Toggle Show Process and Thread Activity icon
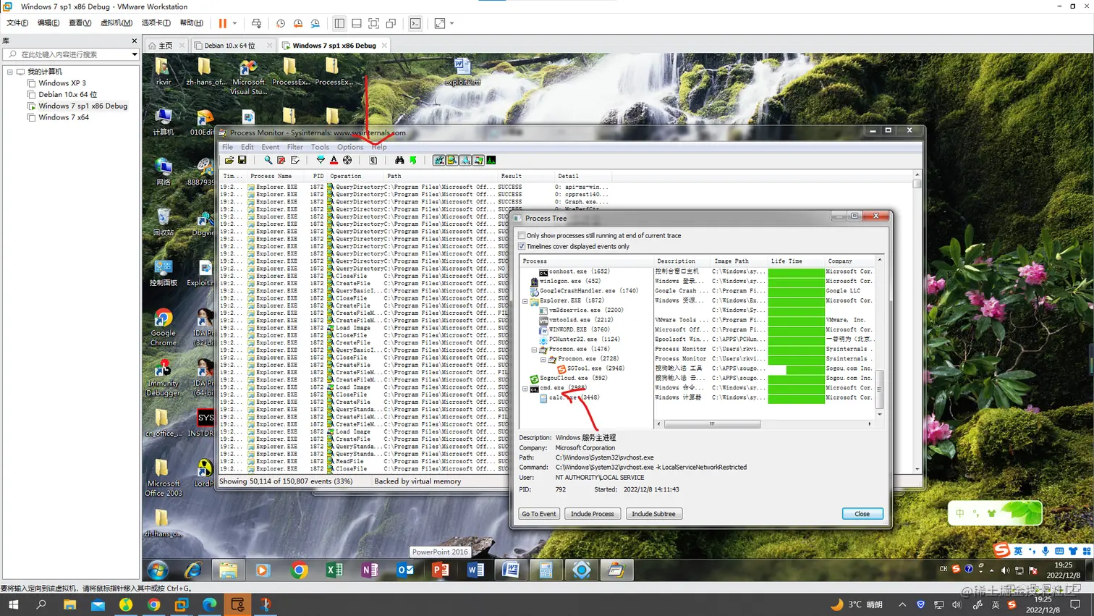This screenshot has width=1094, height=616. (x=478, y=160)
